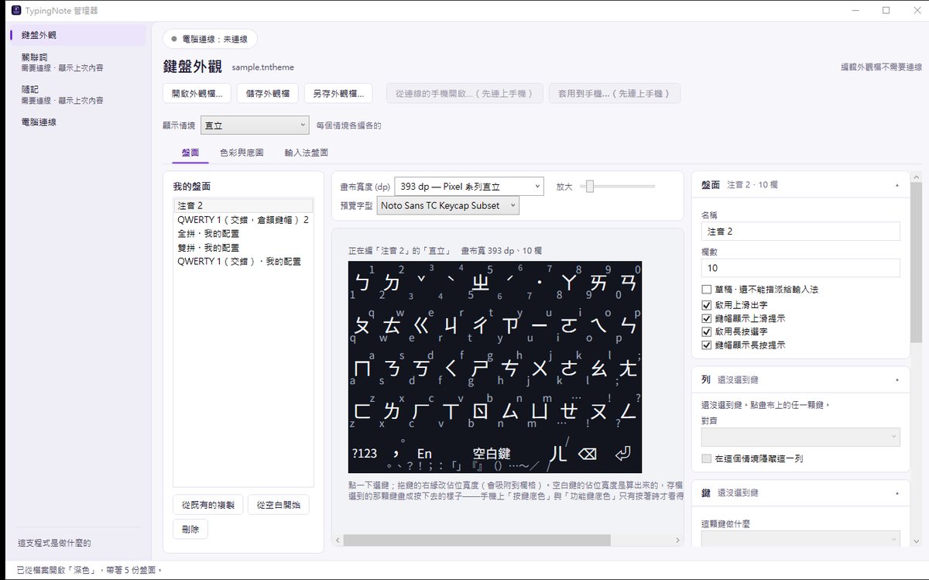Select 全拼，我的配置 in the layout list
The height and width of the screenshot is (580, 929).
pyautogui.click(x=243, y=233)
